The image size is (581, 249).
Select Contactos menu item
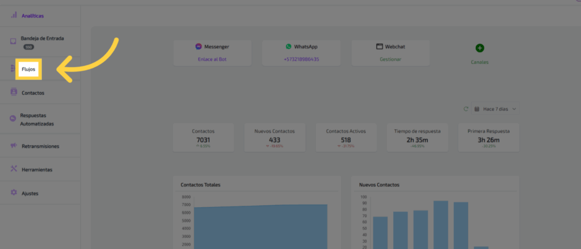click(33, 92)
